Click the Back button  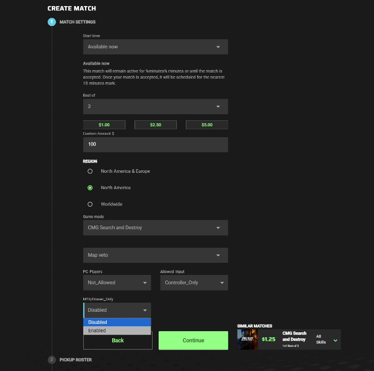[118, 341]
